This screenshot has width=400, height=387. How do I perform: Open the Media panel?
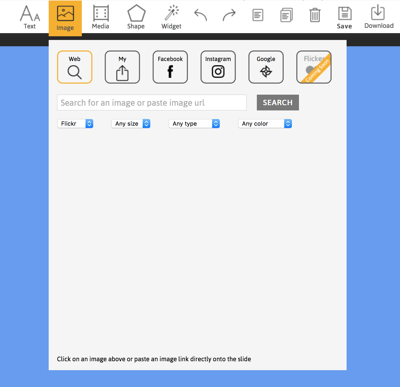[x=100, y=17]
